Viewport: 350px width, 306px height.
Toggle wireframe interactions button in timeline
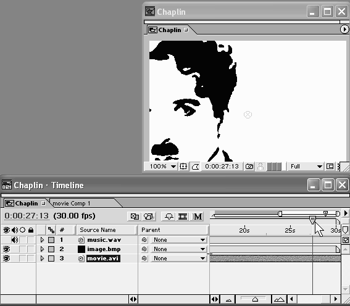point(135,217)
